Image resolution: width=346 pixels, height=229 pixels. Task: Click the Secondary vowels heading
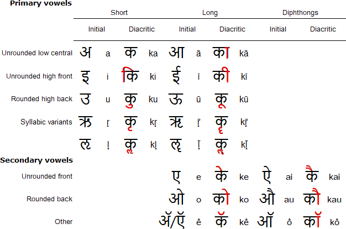tap(36, 160)
